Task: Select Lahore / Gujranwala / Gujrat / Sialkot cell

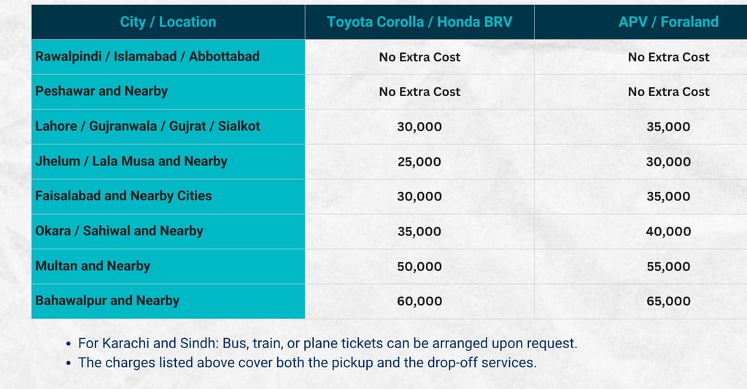Action: [147, 127]
